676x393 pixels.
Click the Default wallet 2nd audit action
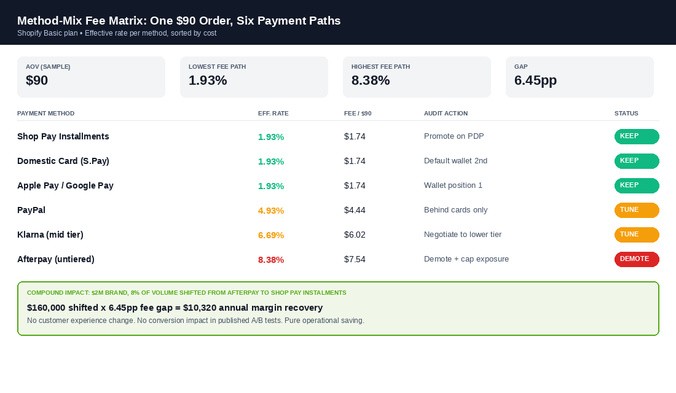tap(455, 161)
